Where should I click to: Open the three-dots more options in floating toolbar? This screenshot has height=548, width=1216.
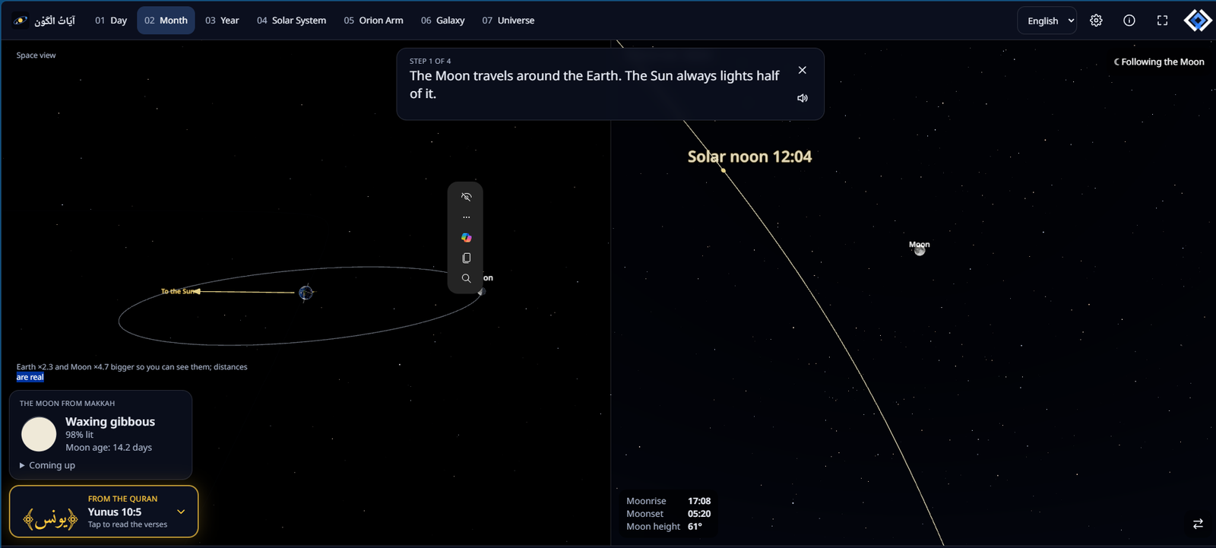click(467, 217)
